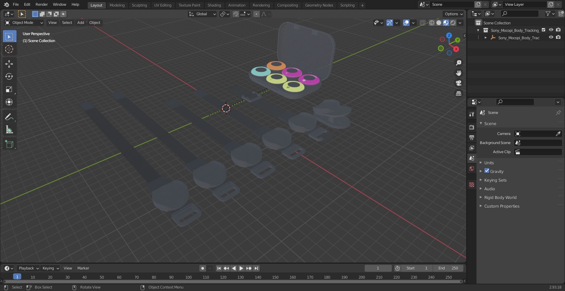Hide the Sony_Mocopi_Body_Tracking collection in viewport

point(551,30)
